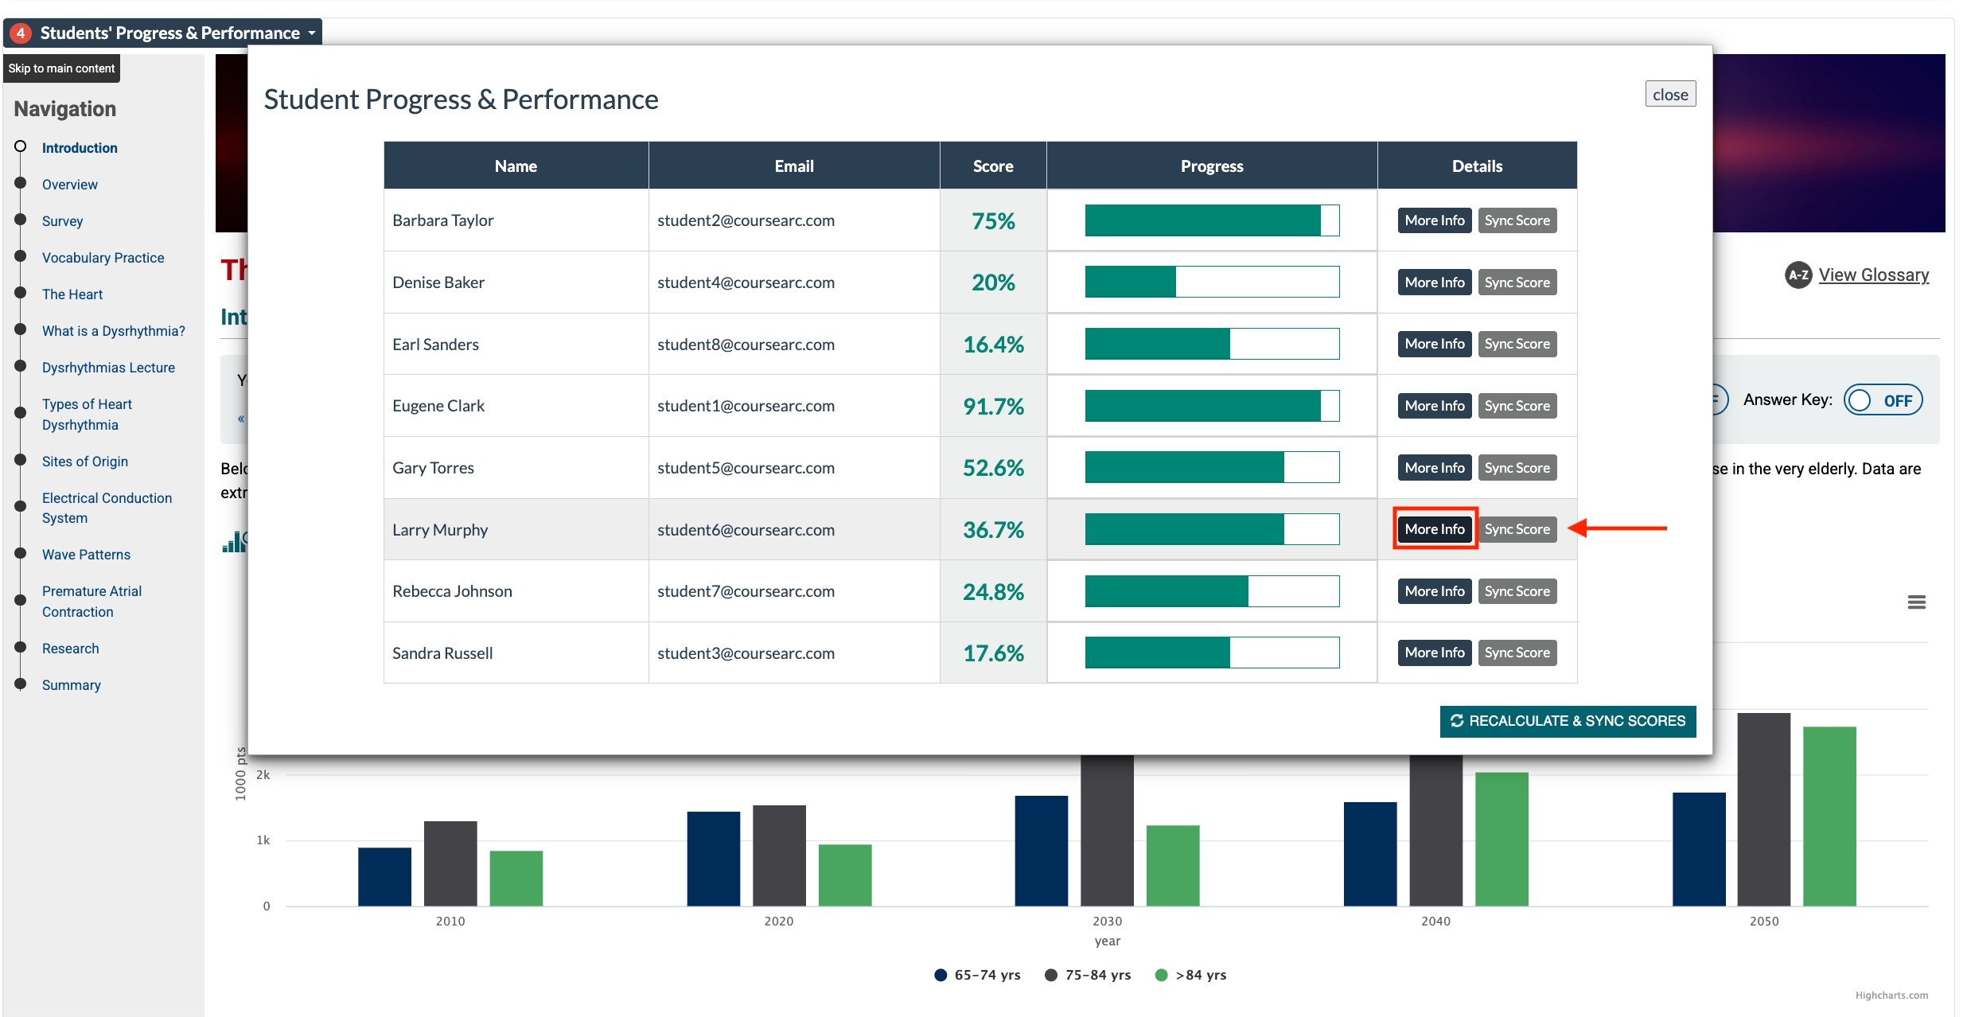Screen dimensions: 1967x1017
Task: Open the View Glossary link
Action: coord(1873,275)
